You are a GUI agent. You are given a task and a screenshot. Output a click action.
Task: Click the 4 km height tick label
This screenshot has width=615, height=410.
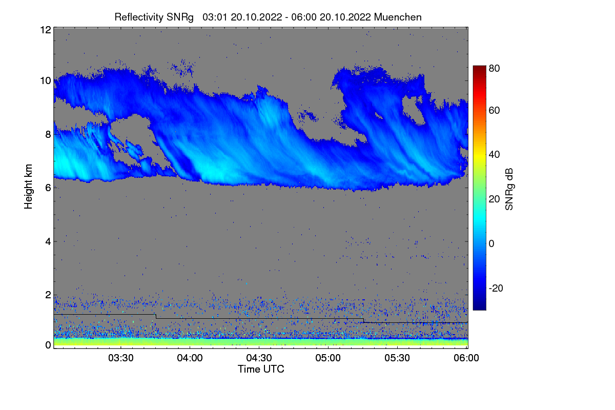click(x=48, y=241)
